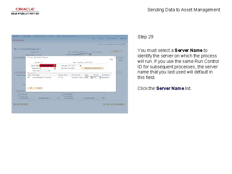This screenshot has width=232, height=174.
Task: Click OK in Process Scheduler Request
Action: point(31,88)
